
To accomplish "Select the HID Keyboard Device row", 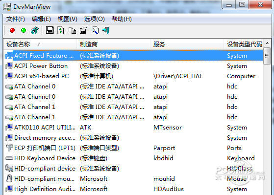I will tap(134, 158).
